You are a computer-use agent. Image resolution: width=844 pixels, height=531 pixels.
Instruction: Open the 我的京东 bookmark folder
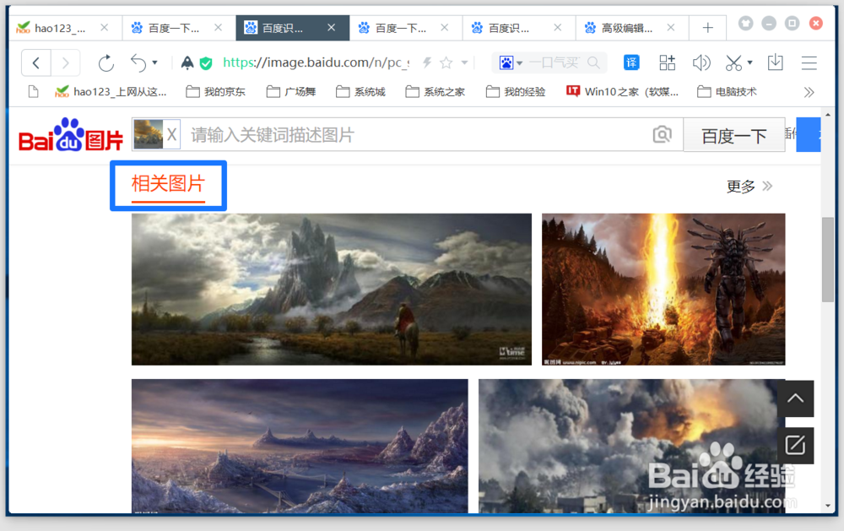pos(215,92)
